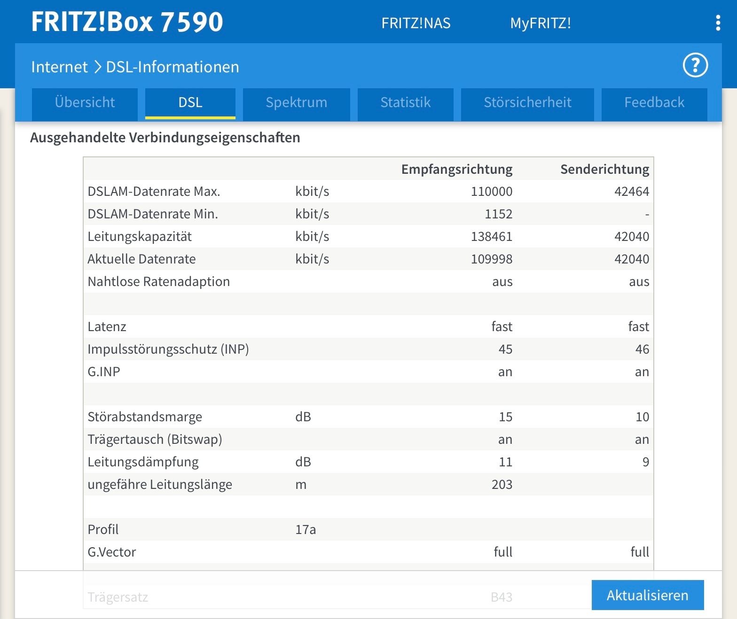Click the Senderichtung column header
This screenshot has width=737, height=619.
pos(604,169)
